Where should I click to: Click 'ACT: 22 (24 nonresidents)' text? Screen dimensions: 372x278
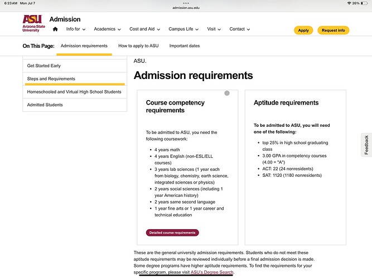click(x=288, y=168)
